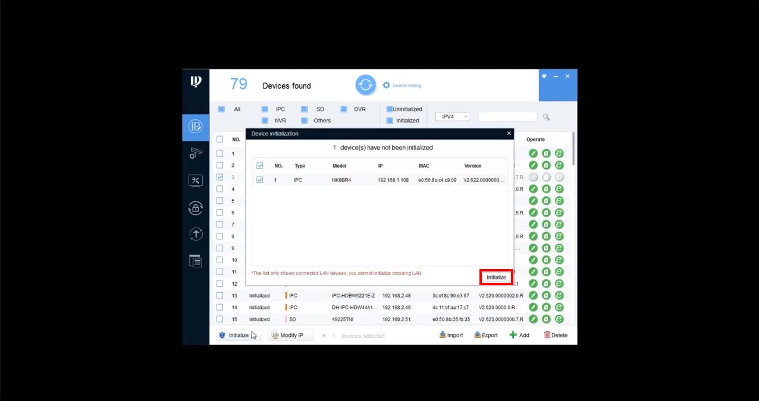This screenshot has height=401, width=759.
Task: Click the Version column header in dialog
Action: [473, 166]
